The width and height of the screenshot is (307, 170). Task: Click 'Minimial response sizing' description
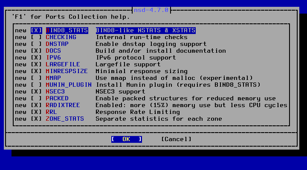(x=142, y=71)
